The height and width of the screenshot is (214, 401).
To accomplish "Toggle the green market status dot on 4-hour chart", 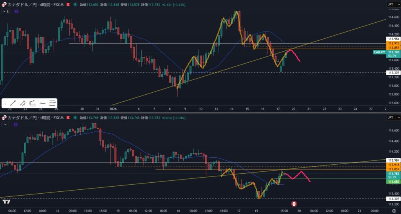I will (75, 5).
